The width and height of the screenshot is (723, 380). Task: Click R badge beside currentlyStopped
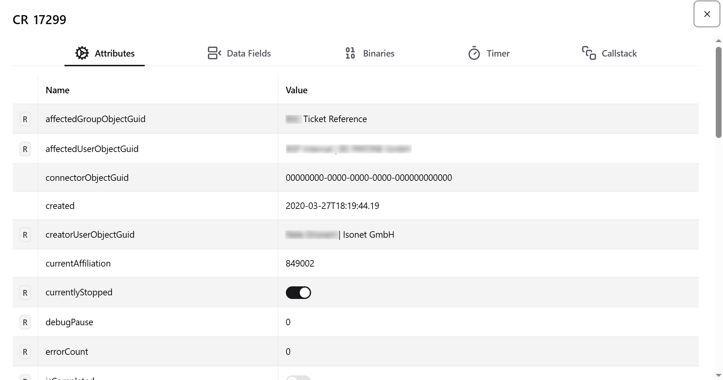25,293
